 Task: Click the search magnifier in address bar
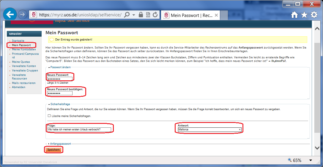tap(127, 15)
